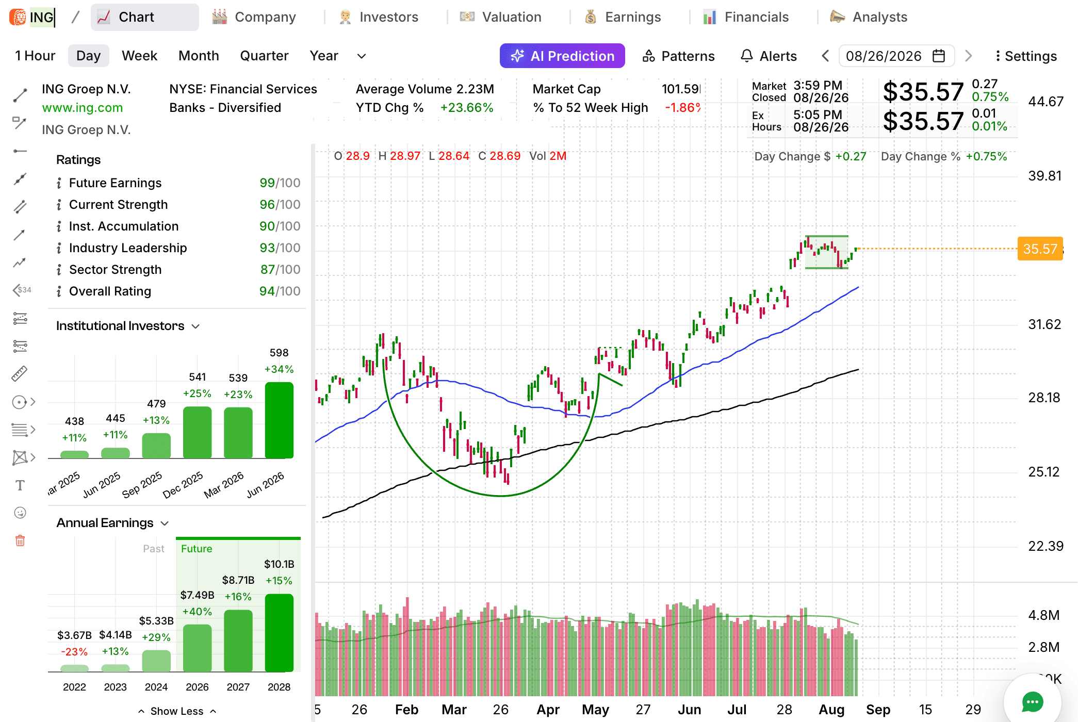The image size is (1078, 722).
Task: Click the info icon beside Future Earnings
Action: (59, 183)
